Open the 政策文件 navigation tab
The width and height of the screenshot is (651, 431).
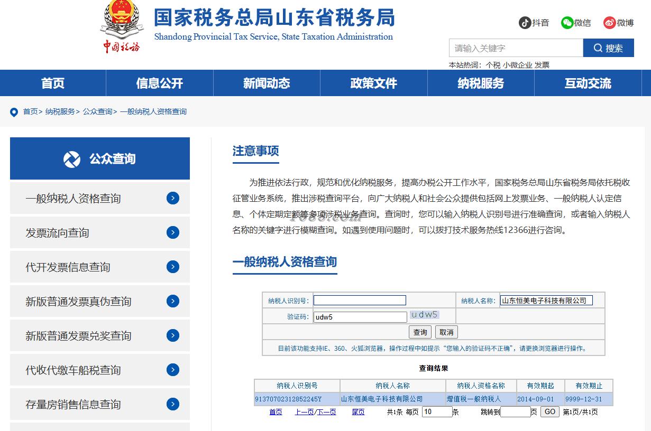click(x=373, y=83)
